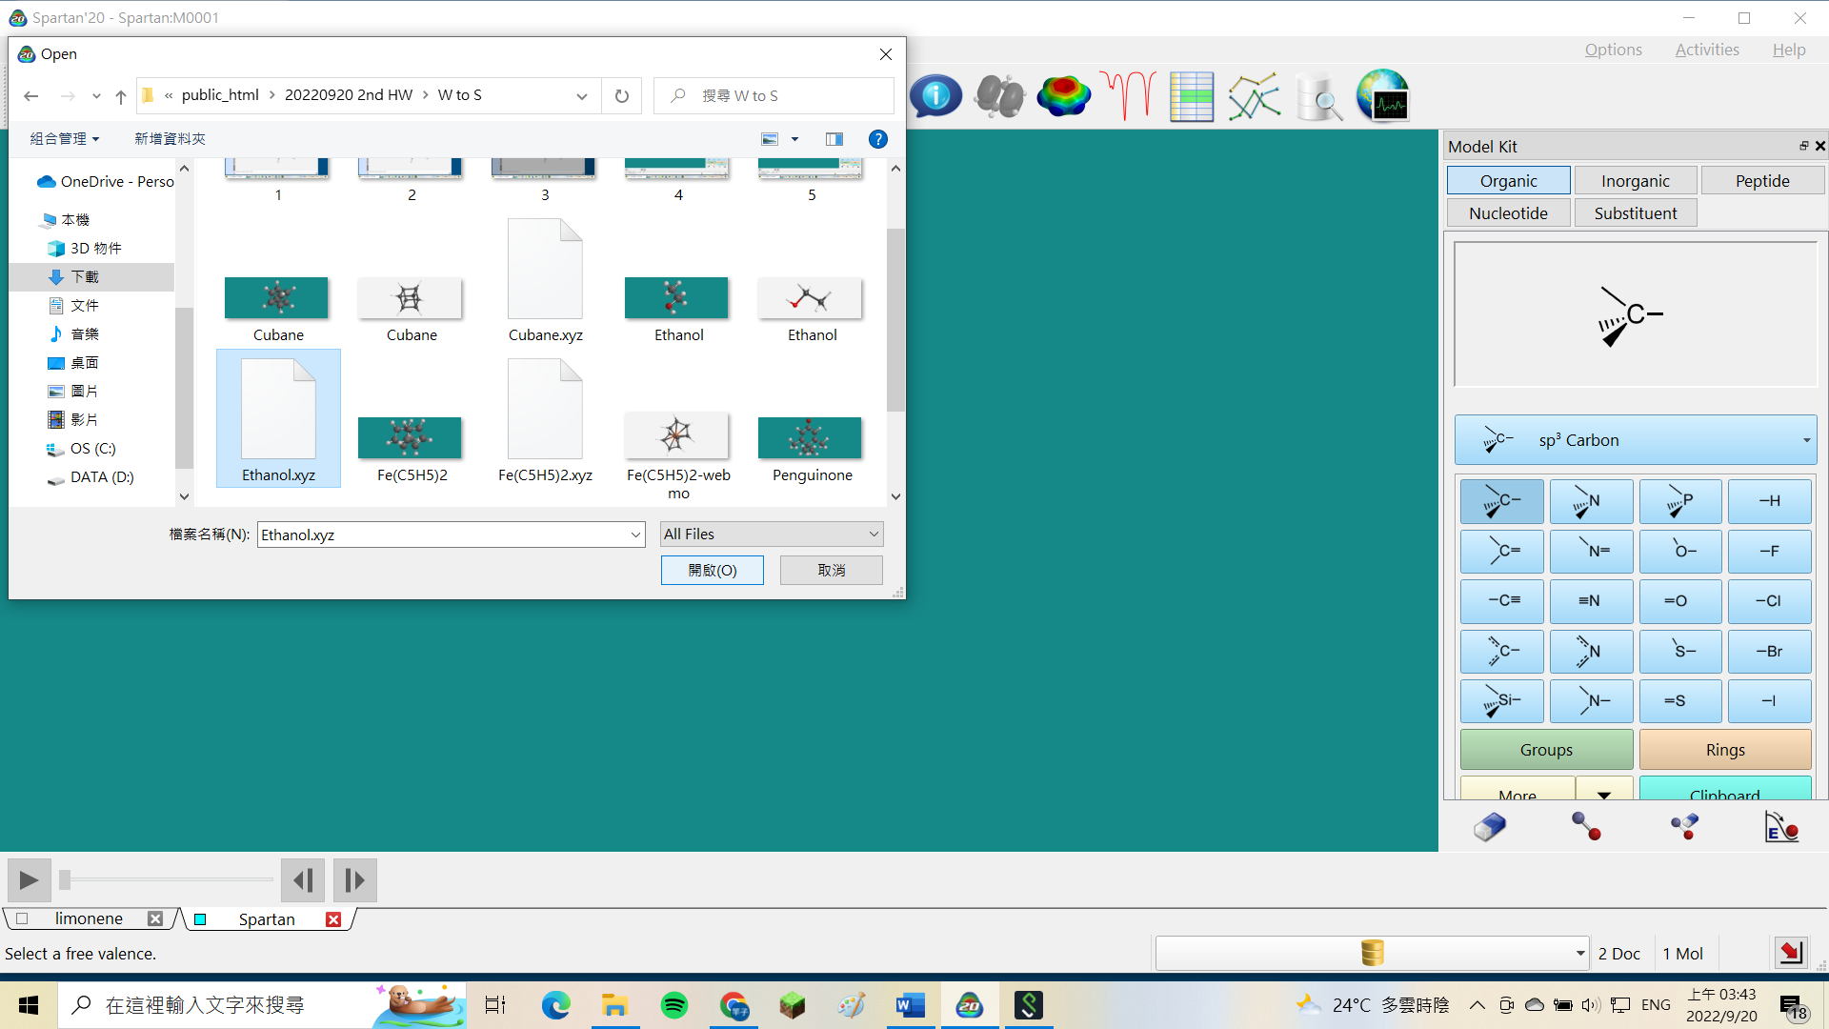Open the recent locations dropdown arrow
This screenshot has height=1029, width=1829.
(x=96, y=96)
